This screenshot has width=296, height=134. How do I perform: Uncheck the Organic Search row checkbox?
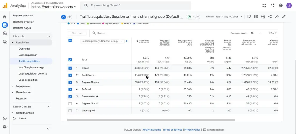point(70,82)
